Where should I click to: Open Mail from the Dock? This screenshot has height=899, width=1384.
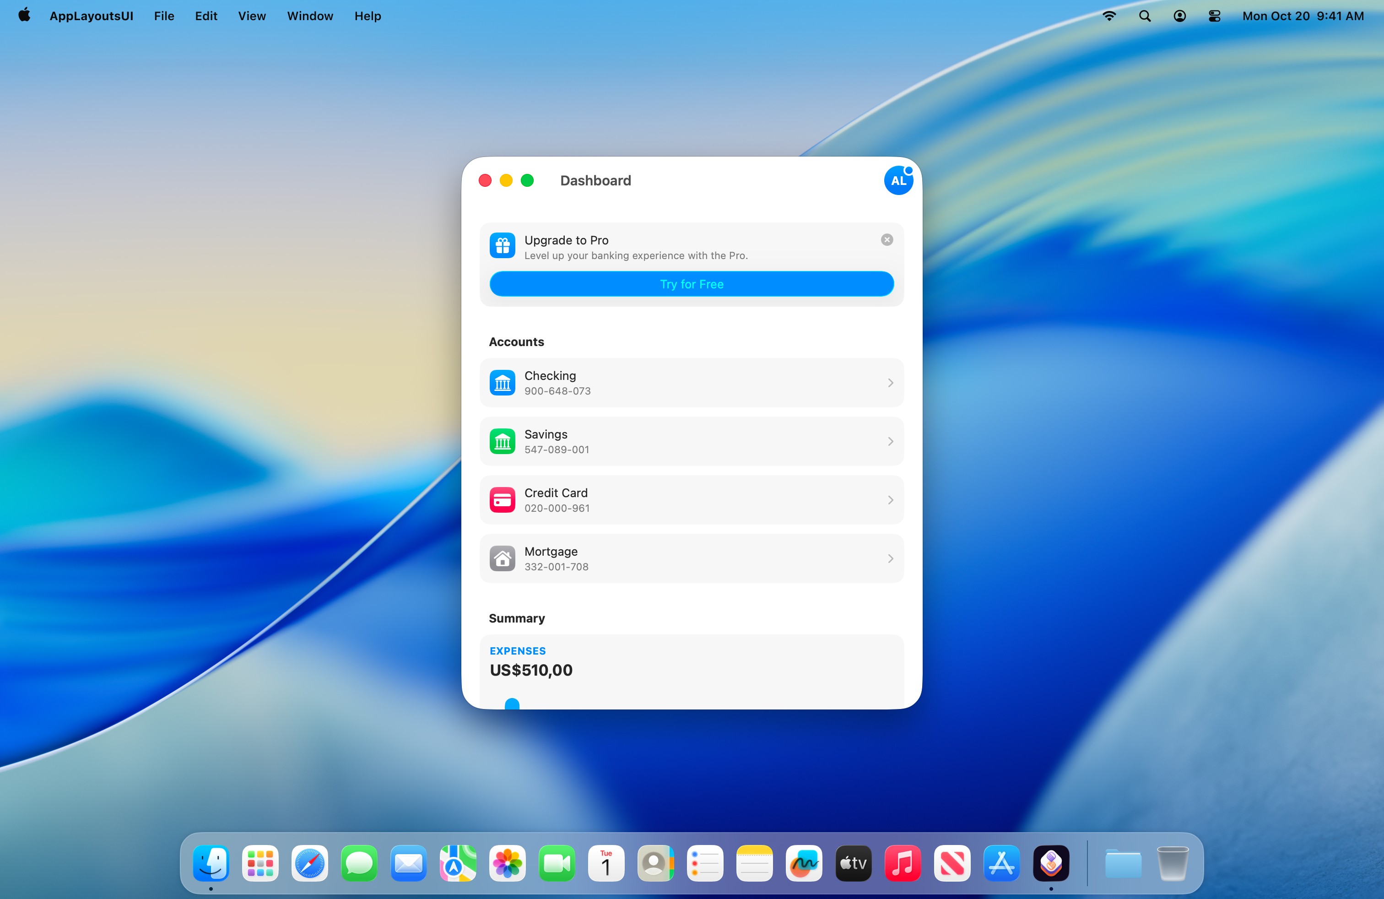click(408, 863)
